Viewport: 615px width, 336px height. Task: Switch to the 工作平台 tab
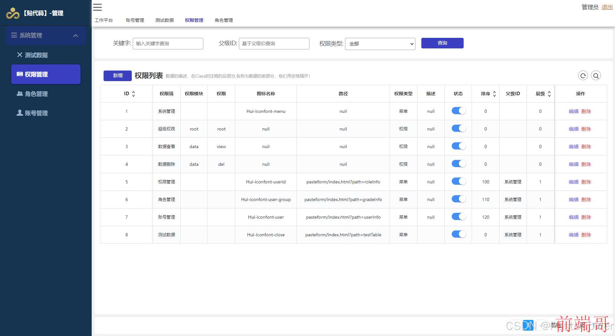[x=104, y=20]
